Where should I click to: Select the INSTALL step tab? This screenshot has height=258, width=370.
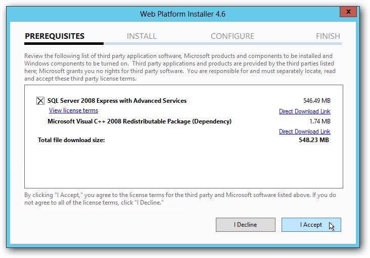pos(142,36)
